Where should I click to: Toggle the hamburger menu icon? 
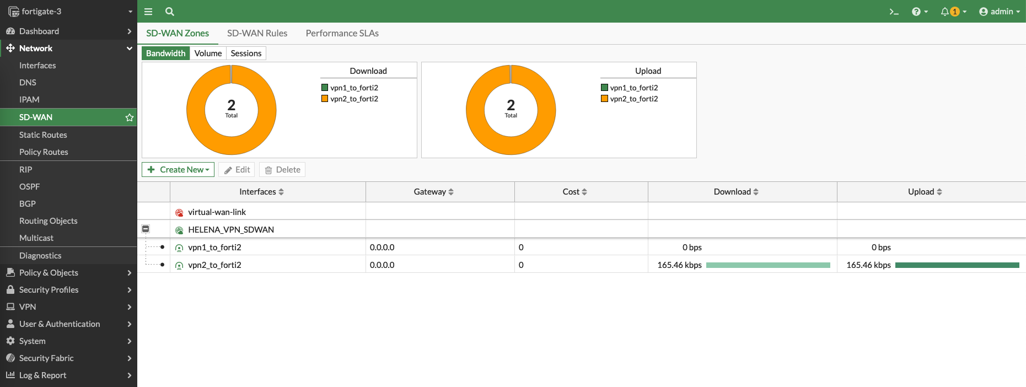148,12
